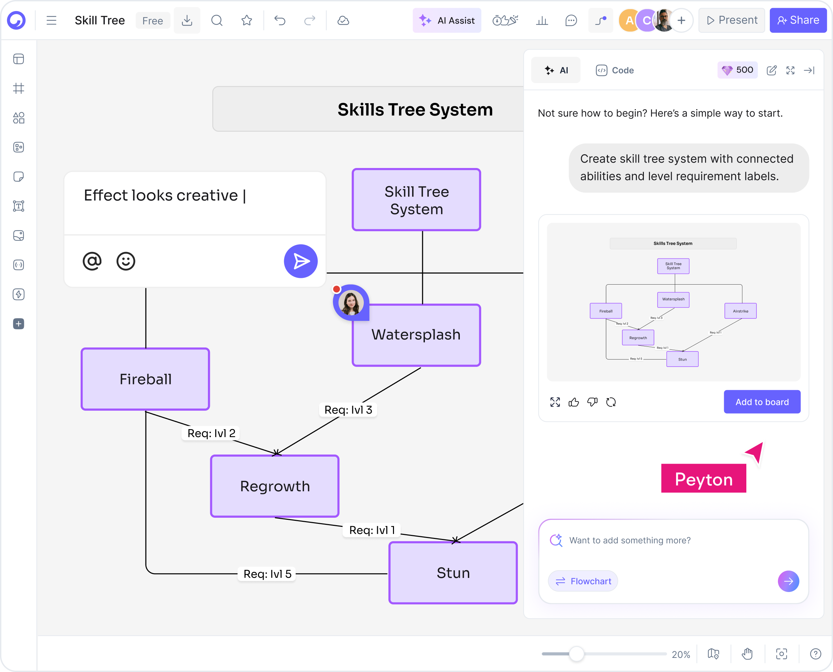
Task: Select the frame tool in sidebar
Action: click(x=18, y=89)
